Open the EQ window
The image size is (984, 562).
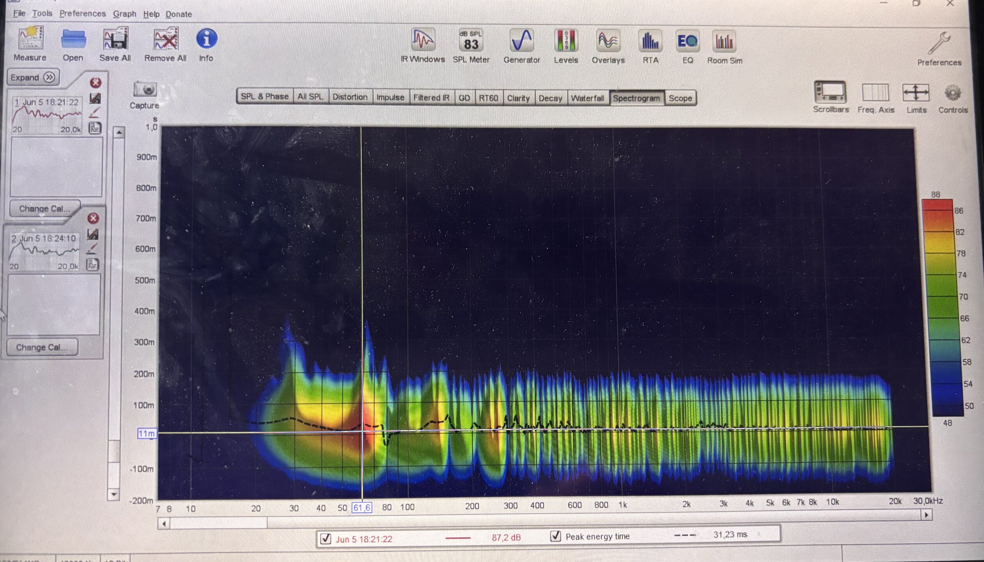(687, 42)
